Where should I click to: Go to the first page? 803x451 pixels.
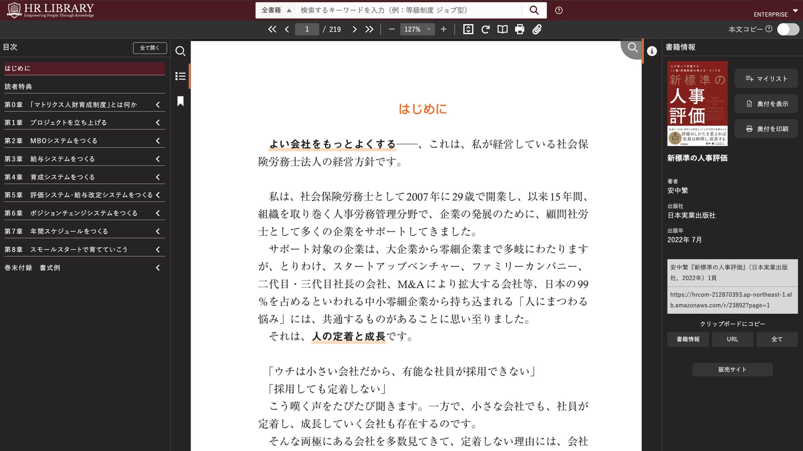[272, 29]
